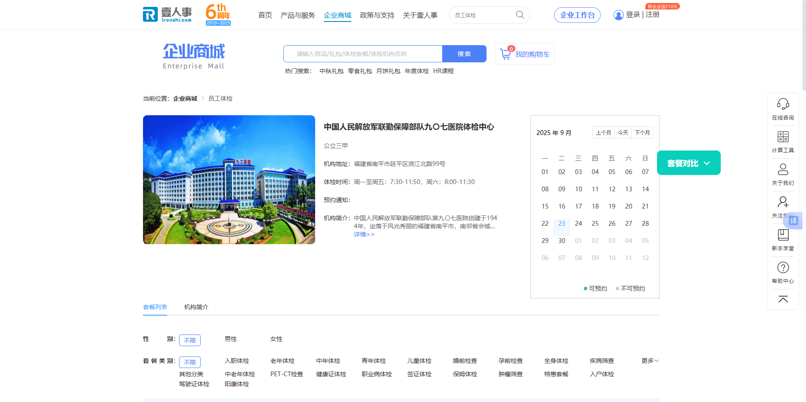Switch to 机构简介 tab
This screenshot has height=402, width=806.
[196, 307]
